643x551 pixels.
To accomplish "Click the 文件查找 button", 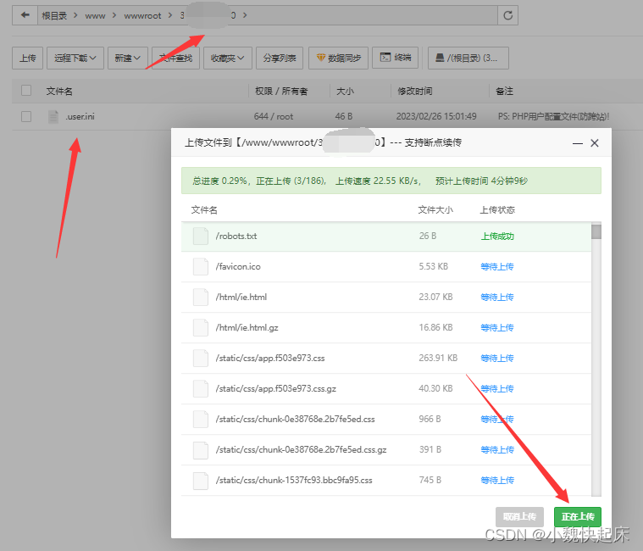I will 175,58.
